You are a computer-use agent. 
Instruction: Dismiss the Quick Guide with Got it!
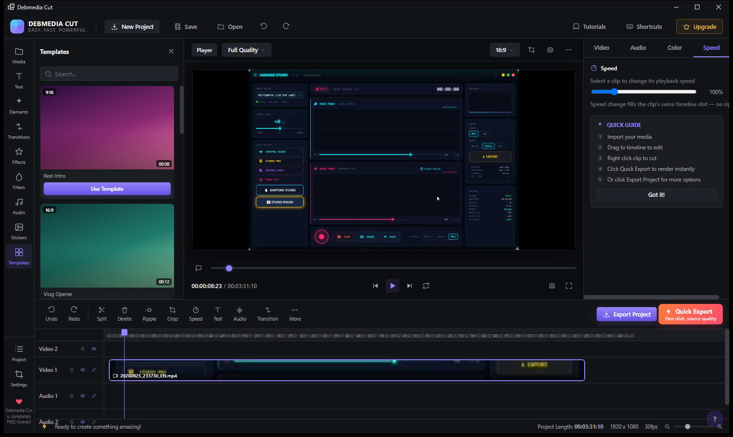pyautogui.click(x=656, y=195)
